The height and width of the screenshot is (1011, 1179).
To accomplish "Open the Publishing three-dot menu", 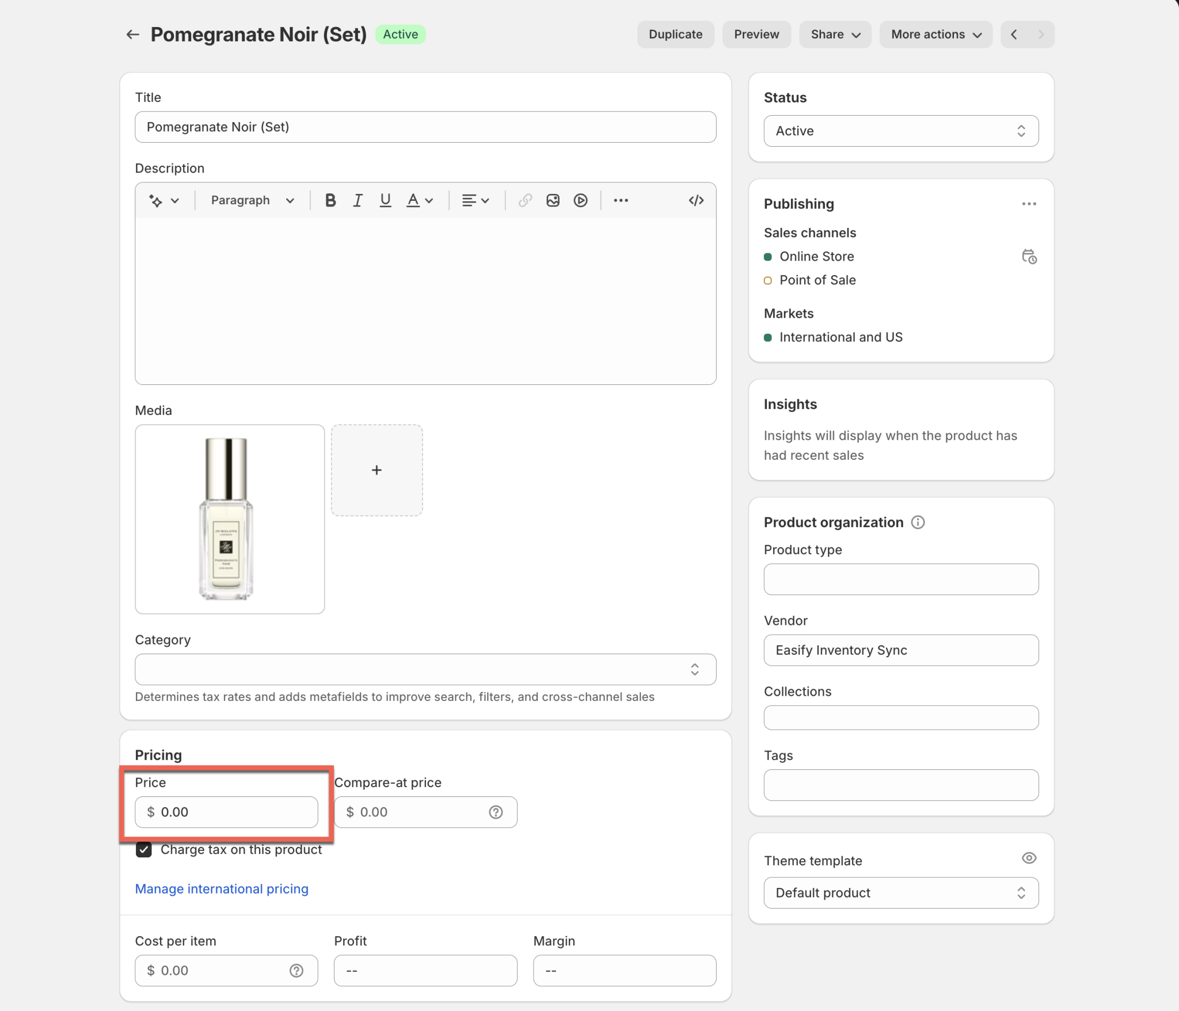I will (x=1029, y=204).
